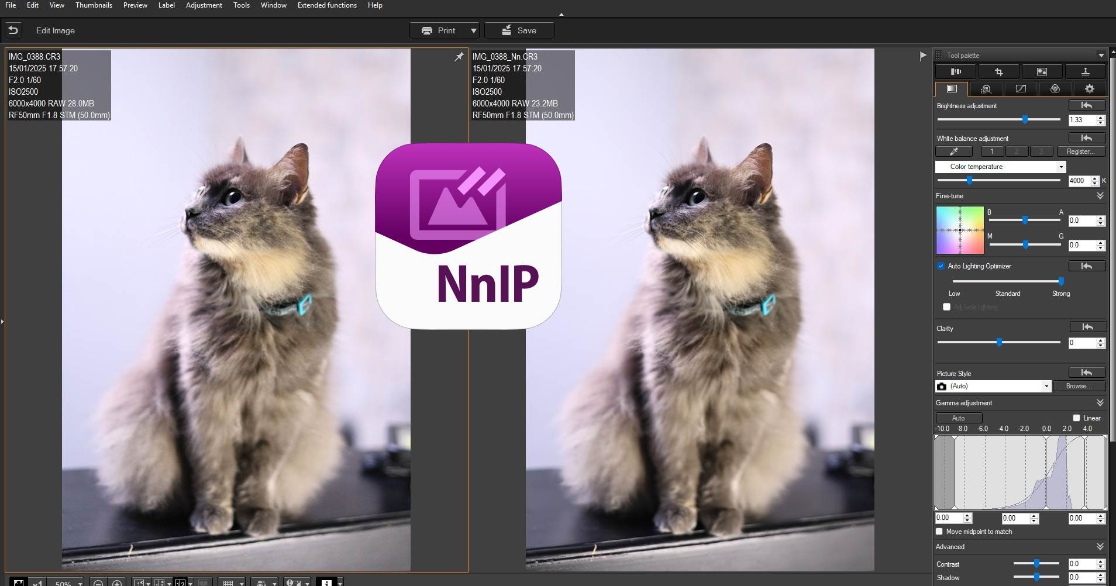Reset the Auto Lighting Optimizer
Screen dimensions: 1116x586
pyautogui.click(x=1087, y=266)
